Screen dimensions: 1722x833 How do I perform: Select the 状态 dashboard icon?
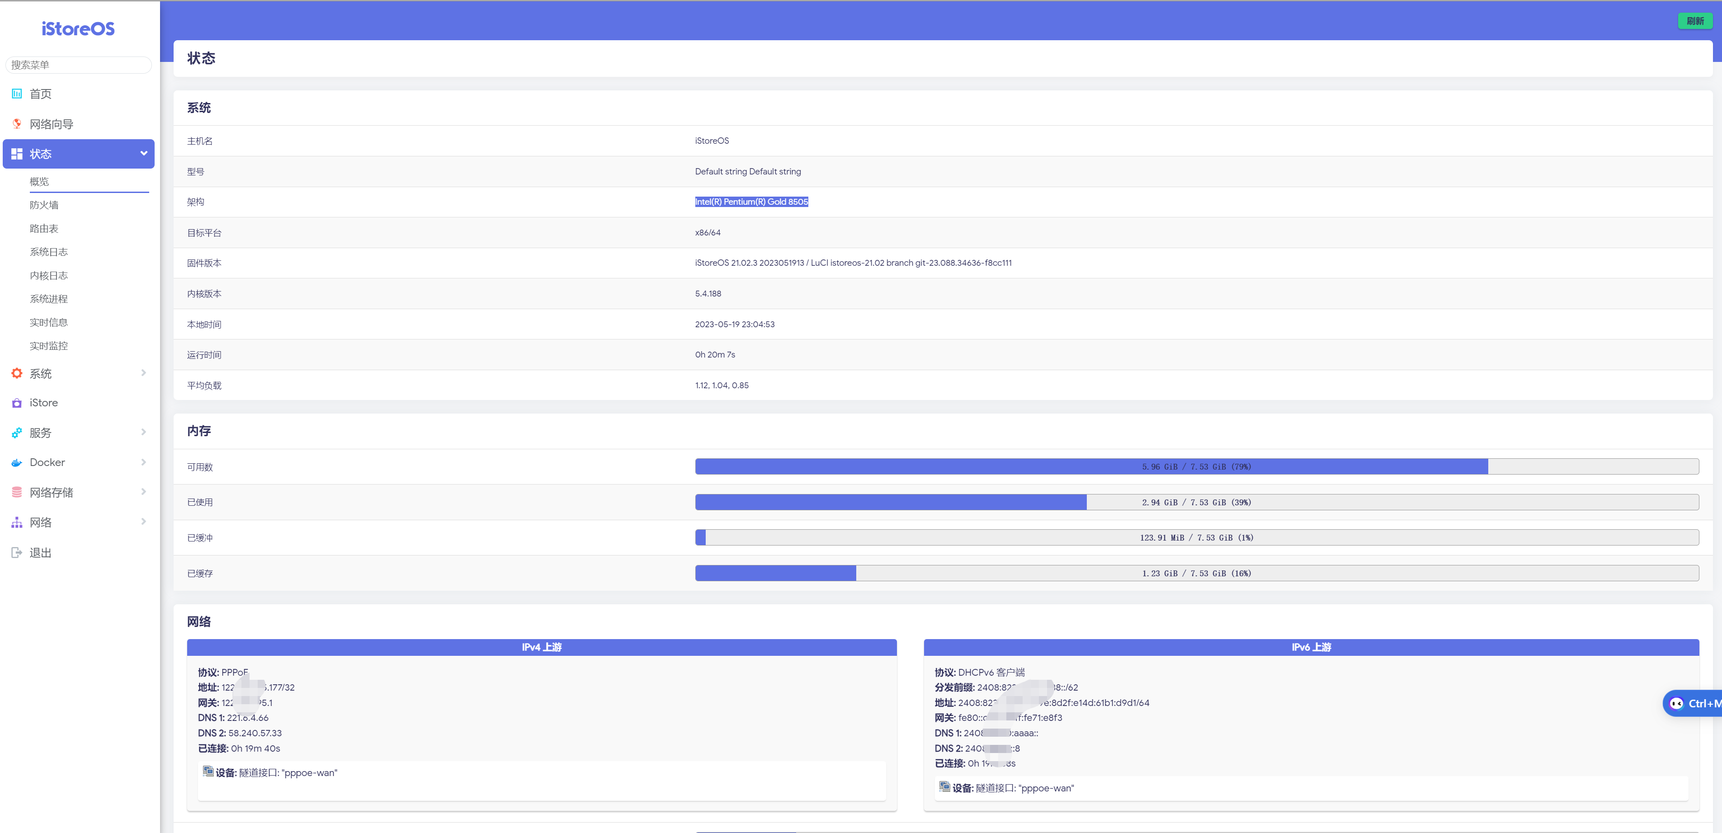tap(16, 154)
